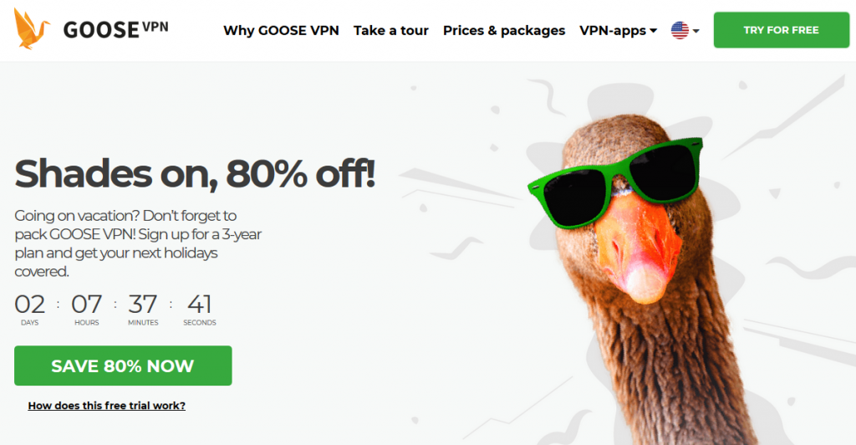The height and width of the screenshot is (445, 856).
Task: Click the 'Shades on, 80% off!' headline
Action: [x=195, y=174]
